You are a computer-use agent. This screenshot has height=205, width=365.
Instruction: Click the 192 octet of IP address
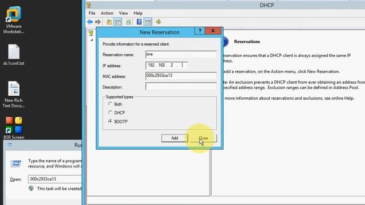tap(151, 65)
